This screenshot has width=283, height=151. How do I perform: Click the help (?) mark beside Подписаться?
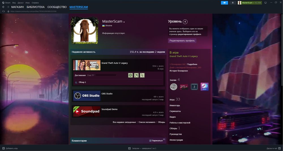(x=164, y=139)
